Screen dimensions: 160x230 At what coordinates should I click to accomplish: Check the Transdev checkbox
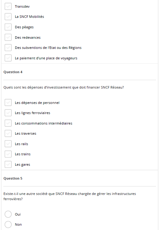8,6
